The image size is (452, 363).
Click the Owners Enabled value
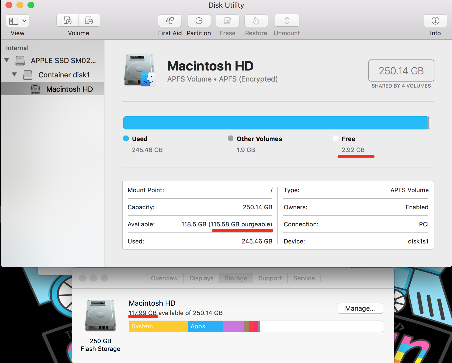417,207
